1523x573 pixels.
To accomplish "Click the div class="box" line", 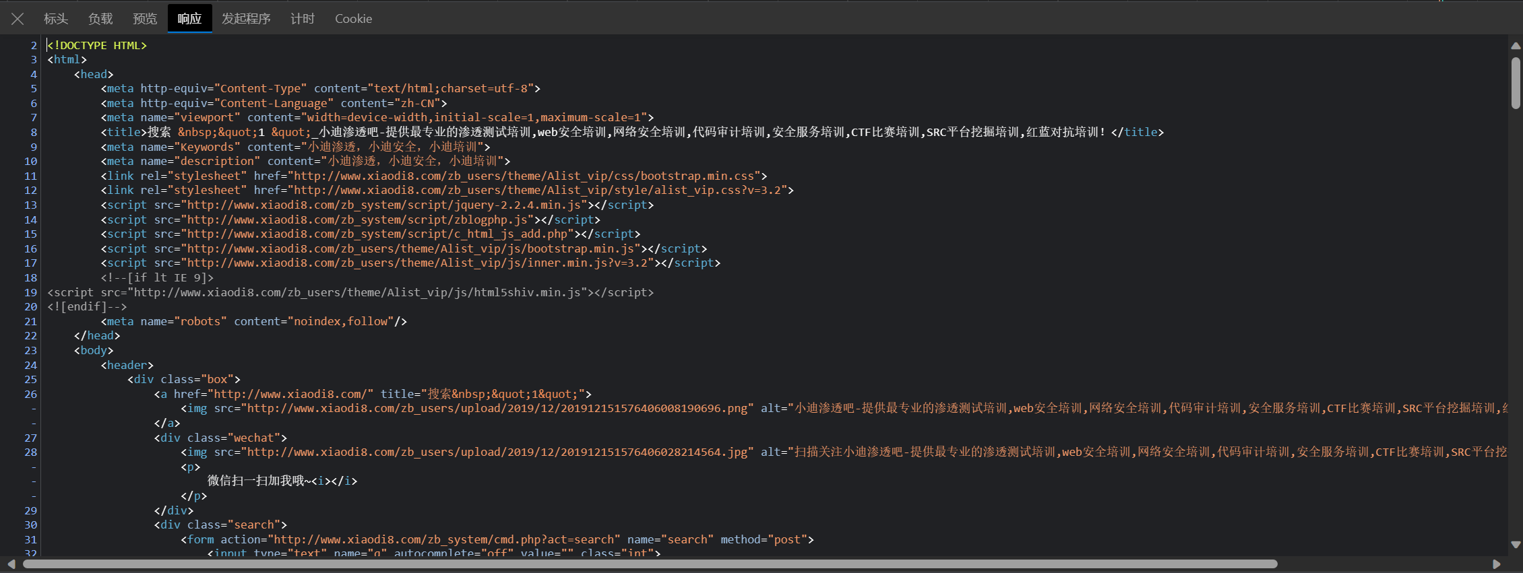I will tap(184, 379).
